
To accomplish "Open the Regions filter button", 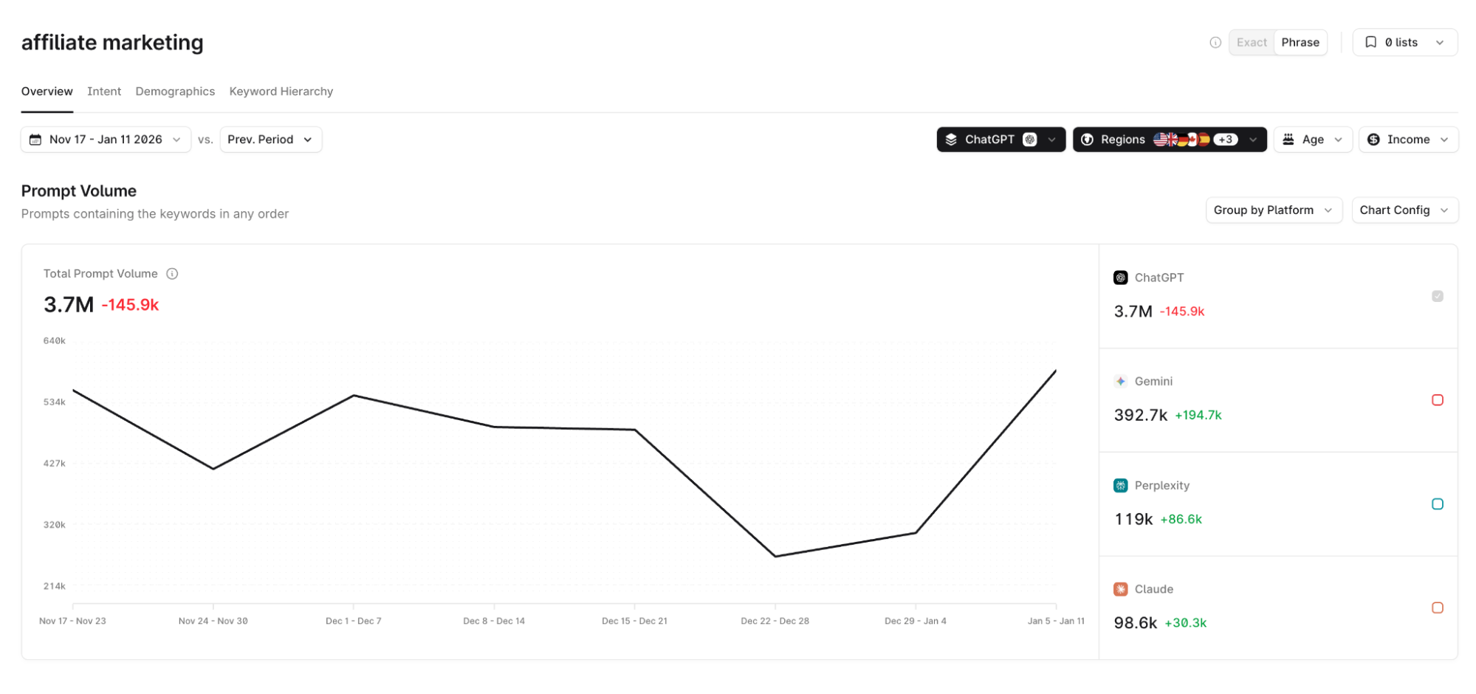I will [1169, 140].
